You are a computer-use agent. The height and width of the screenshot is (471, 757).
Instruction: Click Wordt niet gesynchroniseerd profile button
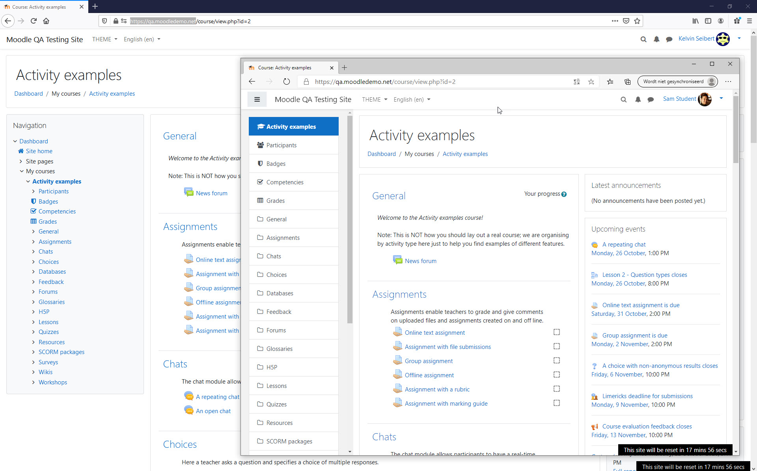point(678,82)
